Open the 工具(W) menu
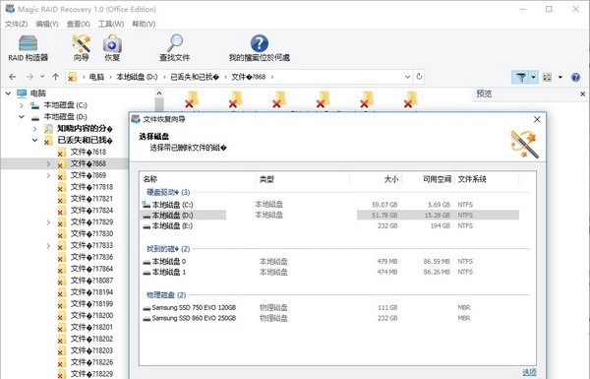Screen dimensions: 590x379 tap(111, 24)
